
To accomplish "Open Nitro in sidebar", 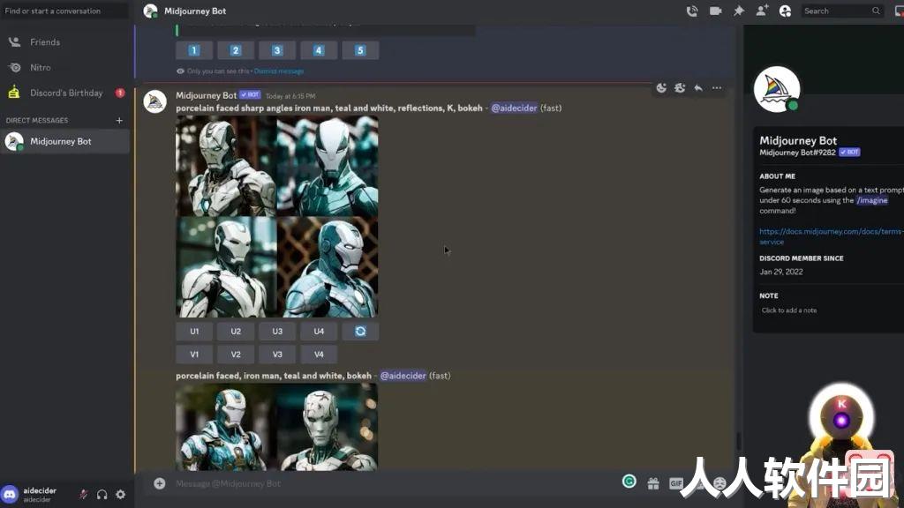I will coord(65,67).
